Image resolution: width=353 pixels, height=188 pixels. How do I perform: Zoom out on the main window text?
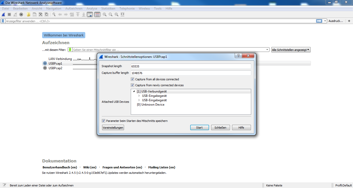click(111, 15)
